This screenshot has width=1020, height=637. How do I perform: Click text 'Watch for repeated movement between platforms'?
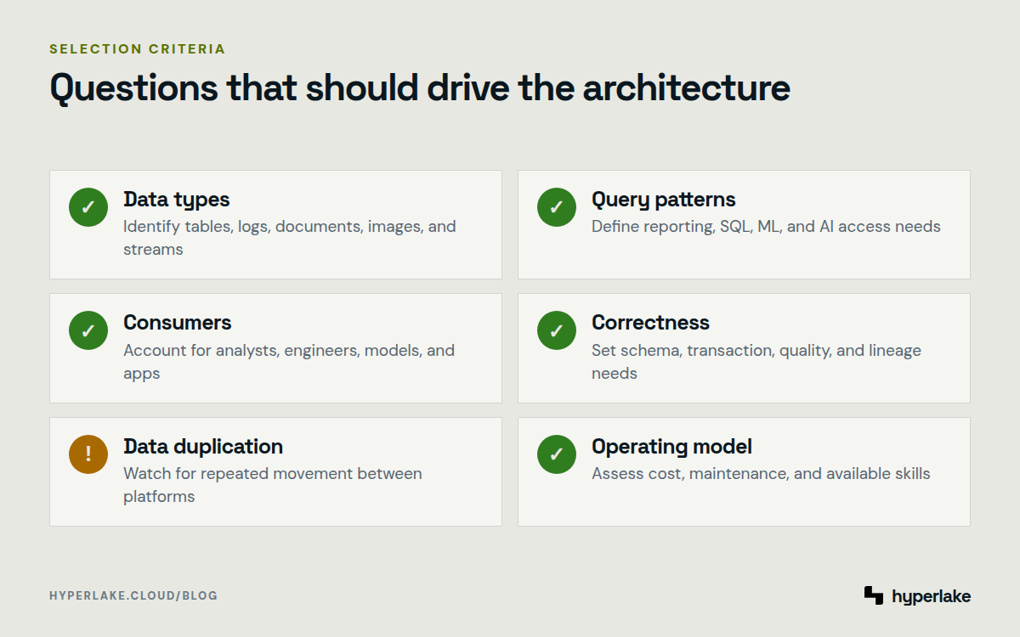273,485
